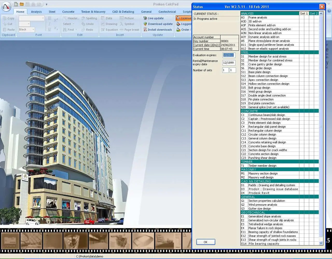Expand the quick access toolbar customize arrow
Viewport: 332px width, 259px height.
pyautogui.click(x=46, y=4)
